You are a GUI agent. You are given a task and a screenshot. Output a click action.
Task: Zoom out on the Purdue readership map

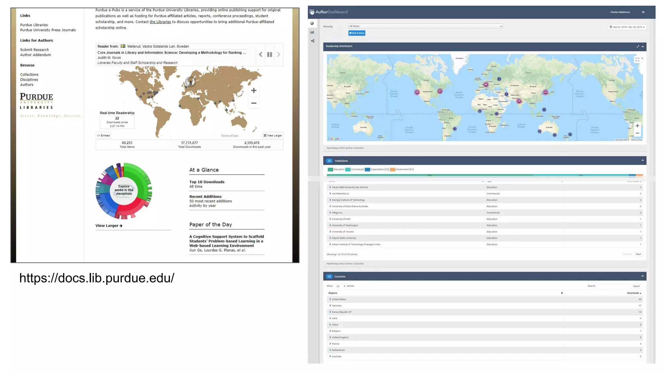point(254,103)
